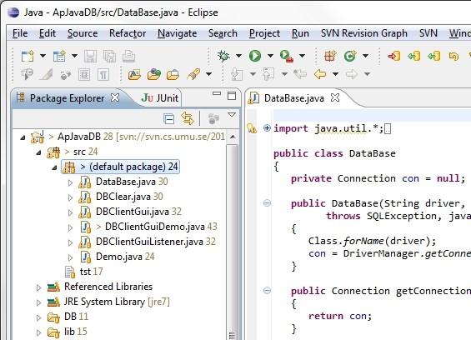Image resolution: width=471 pixels, height=340 pixels.
Task: Switch to the JUnit tab
Action: (160, 97)
